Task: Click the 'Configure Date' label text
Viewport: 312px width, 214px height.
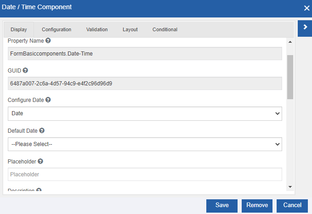Action: tap(26, 100)
